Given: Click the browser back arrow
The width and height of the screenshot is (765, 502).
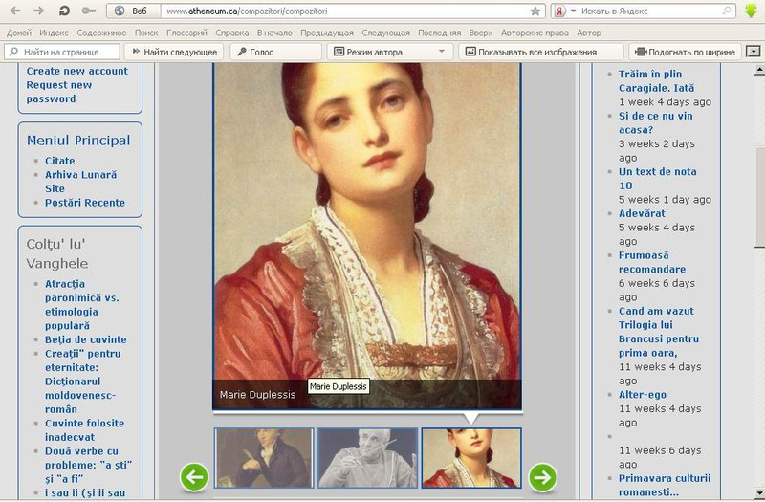Looking at the screenshot, I should coord(15,11).
